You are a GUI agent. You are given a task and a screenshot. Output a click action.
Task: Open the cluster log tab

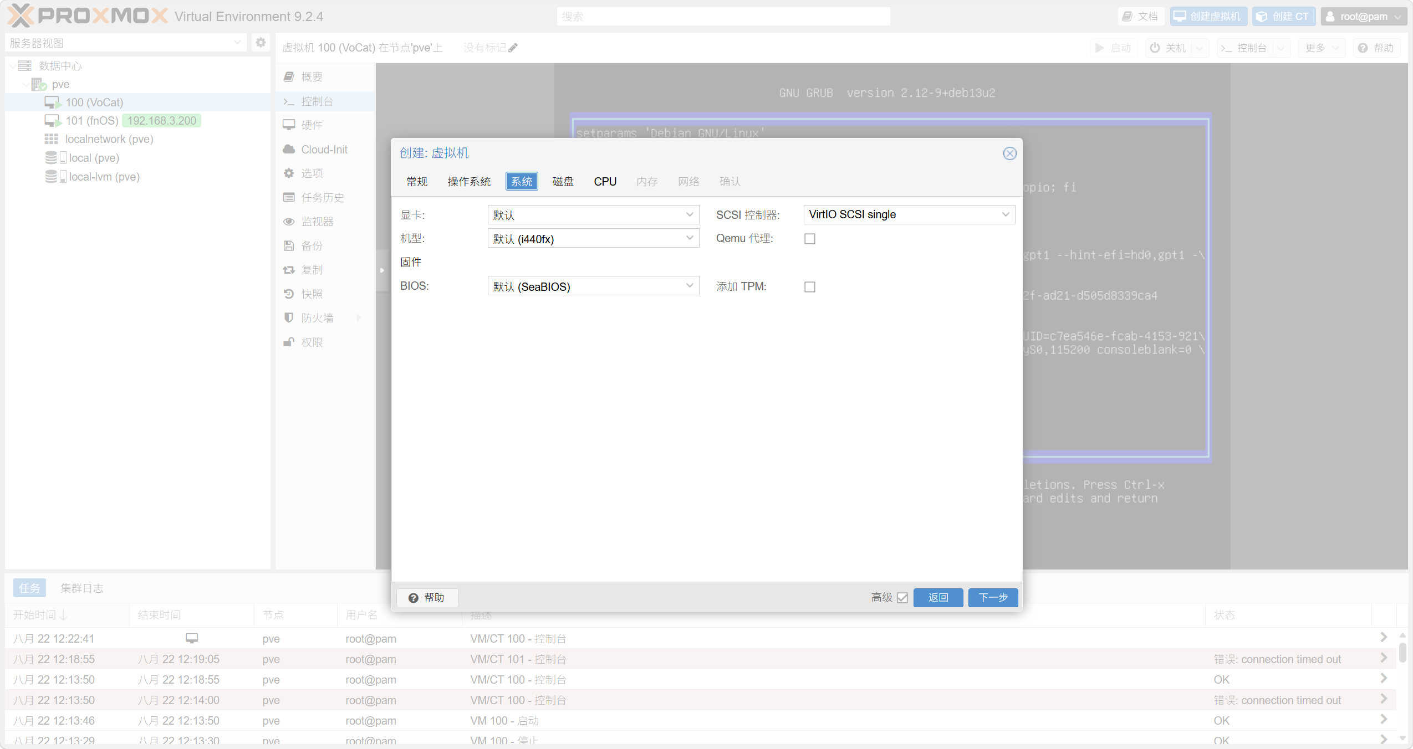(x=81, y=588)
